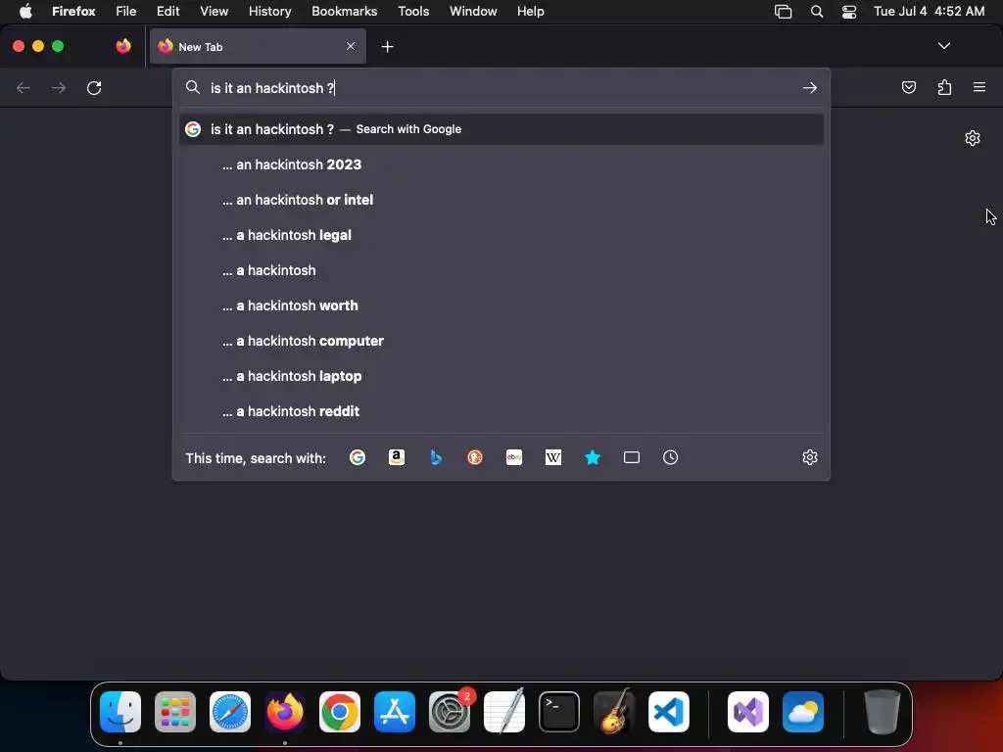Screen dimensions: 1003x752
Task: Click the Go arrow in the address bar
Action: click(810, 87)
